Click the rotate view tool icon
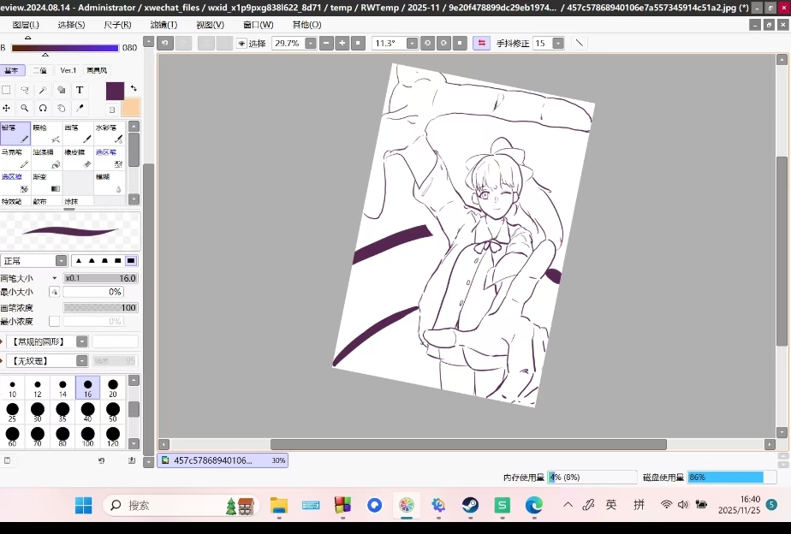The image size is (791, 534). [43, 109]
